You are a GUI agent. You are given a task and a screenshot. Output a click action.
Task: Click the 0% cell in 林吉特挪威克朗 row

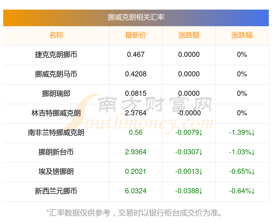coord(242,113)
